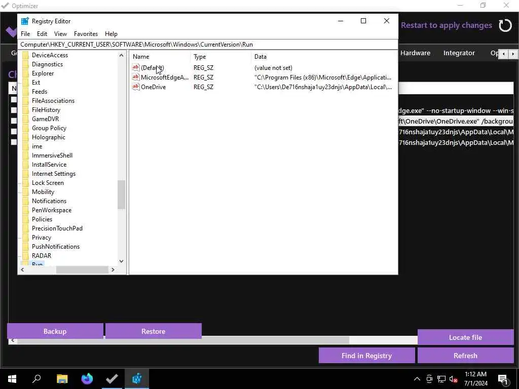Open the Favorites menu
The image size is (519, 389).
pos(86,34)
